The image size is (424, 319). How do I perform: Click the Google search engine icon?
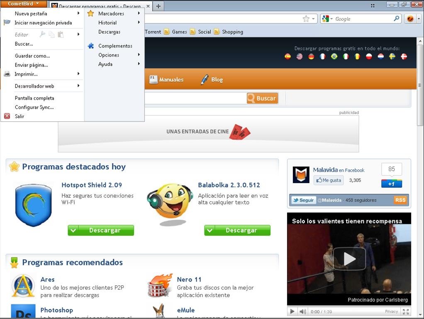326,19
